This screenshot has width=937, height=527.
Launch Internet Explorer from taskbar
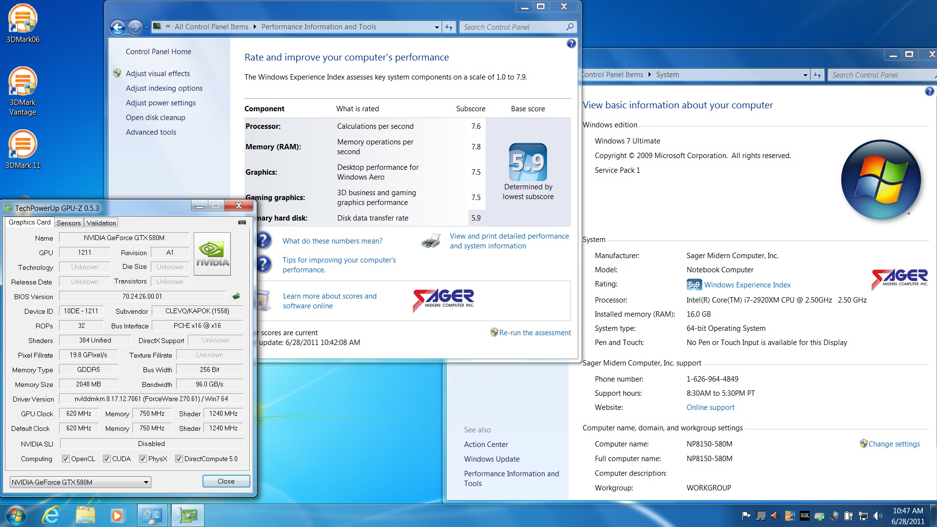point(51,515)
